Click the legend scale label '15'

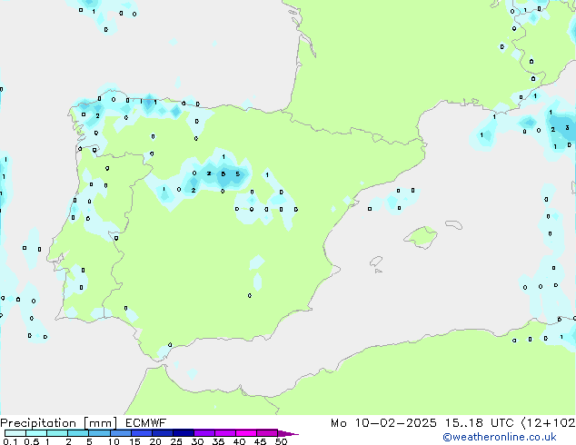click(134, 441)
